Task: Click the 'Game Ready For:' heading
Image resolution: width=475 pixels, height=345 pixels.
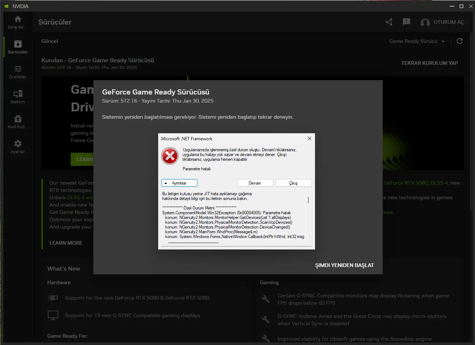Action: [67, 336]
